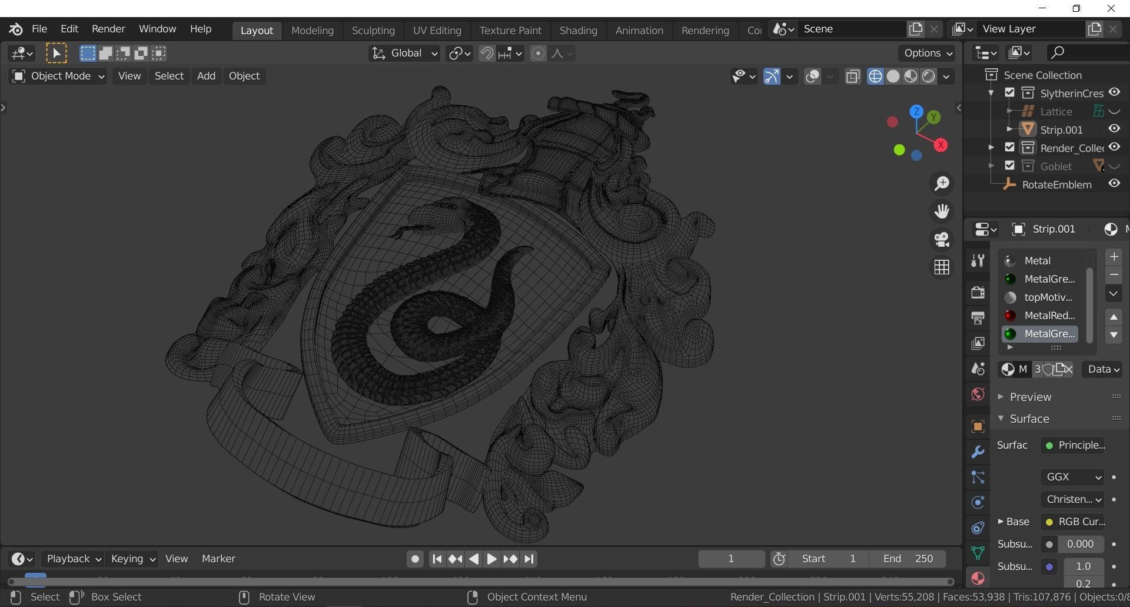Open the Object Constraints properties tab
The height and width of the screenshot is (607, 1130).
point(978,528)
